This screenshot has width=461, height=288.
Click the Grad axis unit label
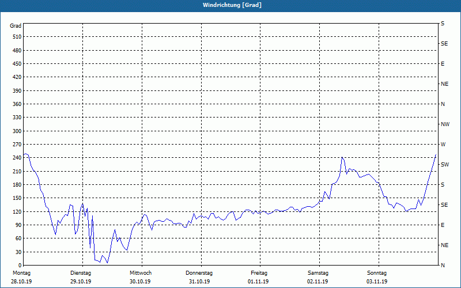click(x=16, y=26)
